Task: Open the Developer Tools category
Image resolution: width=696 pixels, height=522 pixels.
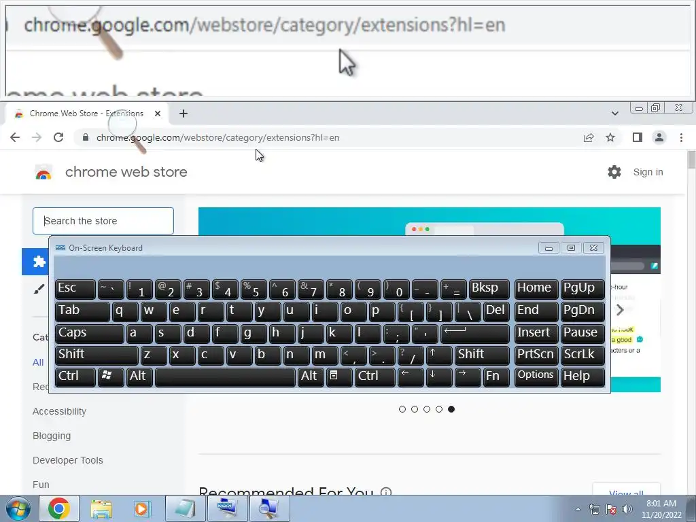Action: click(x=68, y=460)
